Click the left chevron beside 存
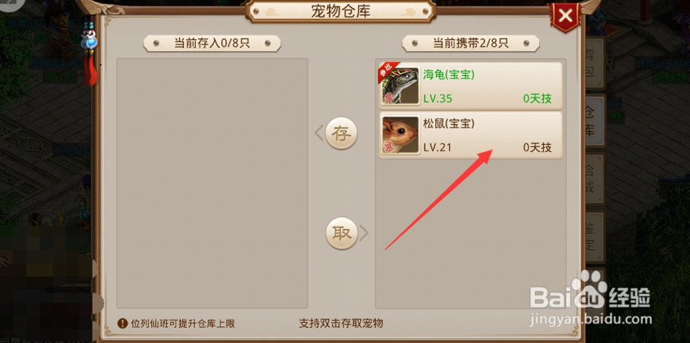The width and height of the screenshot is (690, 343). 319,134
